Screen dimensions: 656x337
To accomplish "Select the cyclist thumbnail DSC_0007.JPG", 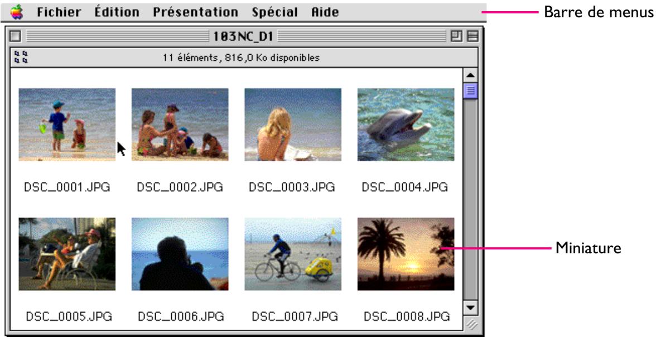I will point(293,254).
